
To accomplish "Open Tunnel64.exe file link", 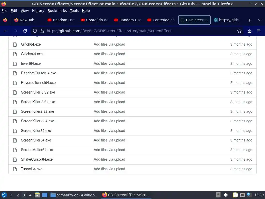I will 32,169.
